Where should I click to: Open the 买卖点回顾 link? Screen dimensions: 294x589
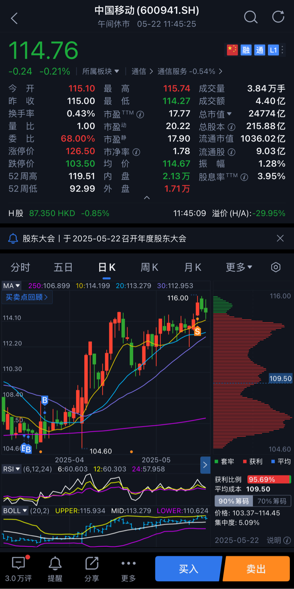[27, 297]
